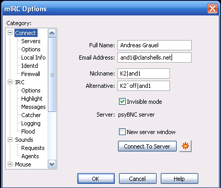Screen dimensions: 221x188
Task: Open the Messages settings page
Action: 33,107
